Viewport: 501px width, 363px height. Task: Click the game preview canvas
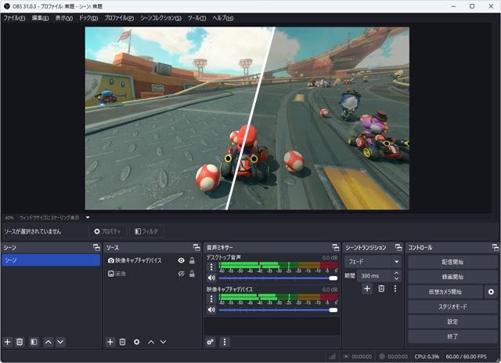tap(247, 118)
